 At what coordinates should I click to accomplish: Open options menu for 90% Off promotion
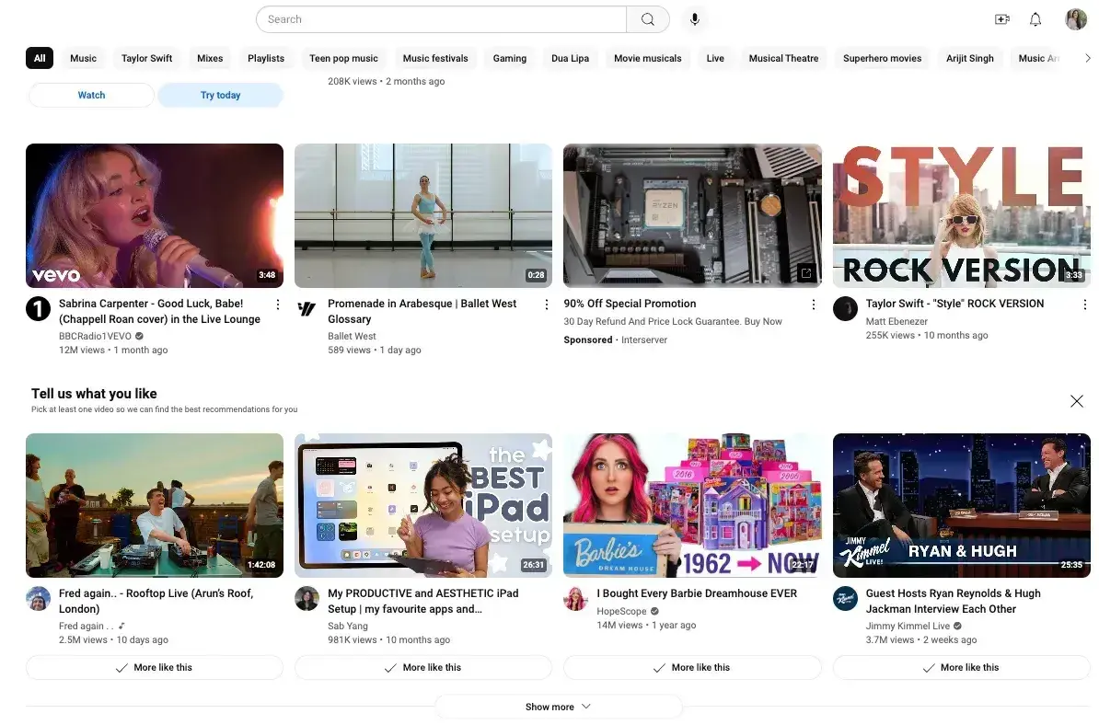(813, 305)
